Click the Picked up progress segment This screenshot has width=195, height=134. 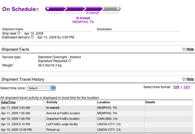pyautogui.click(x=74, y=9)
